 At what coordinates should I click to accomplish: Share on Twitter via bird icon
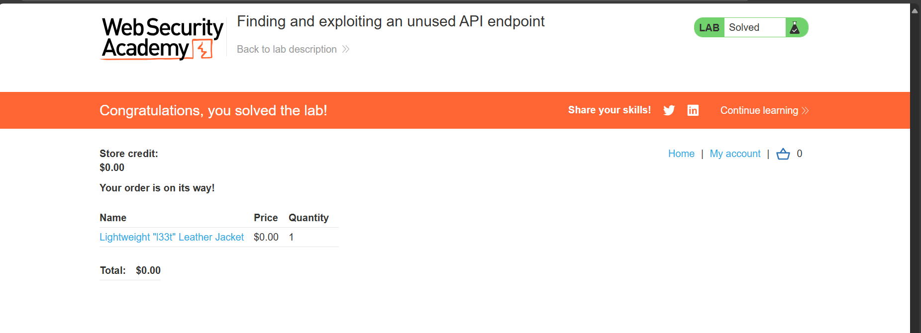pyautogui.click(x=669, y=110)
